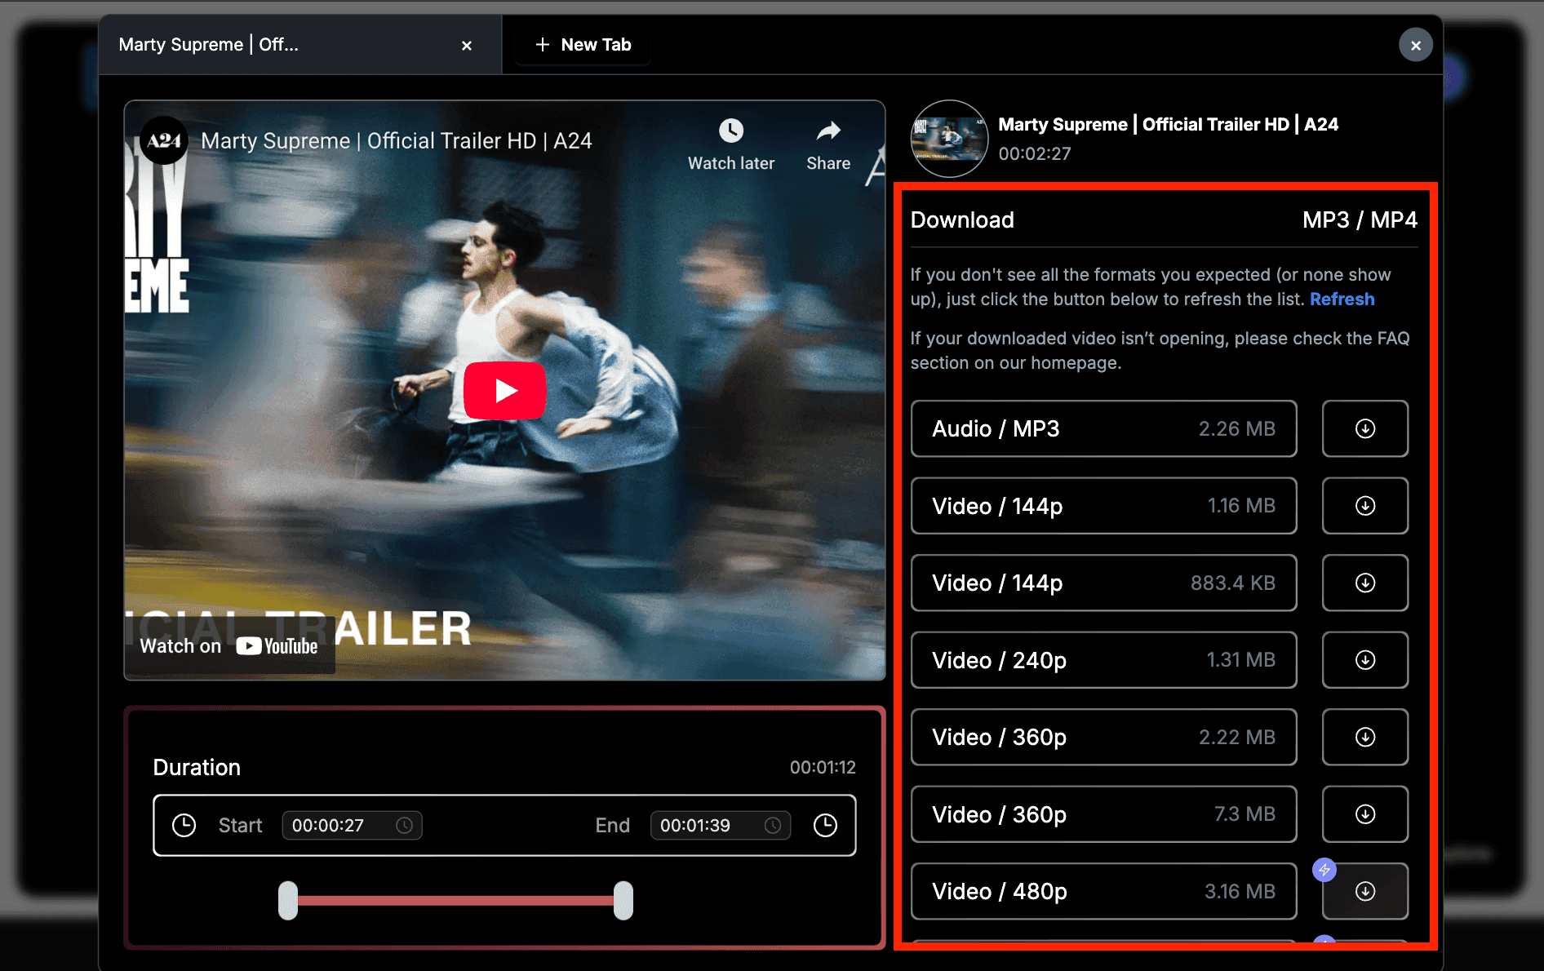Select the Video / 144p 883.4 KB row
Viewport: 1544px width, 971px height.
click(x=1103, y=583)
